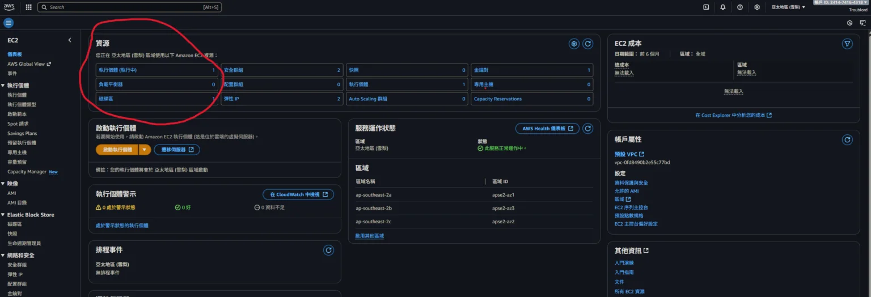Screen dimensions: 871x297
Task: Click the clock icon below the account name
Action: 849,23
